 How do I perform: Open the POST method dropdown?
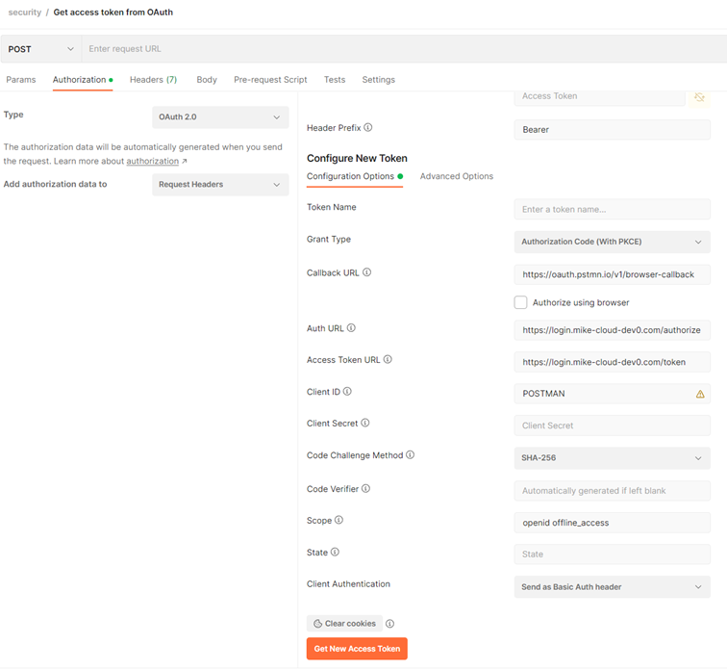[40, 49]
